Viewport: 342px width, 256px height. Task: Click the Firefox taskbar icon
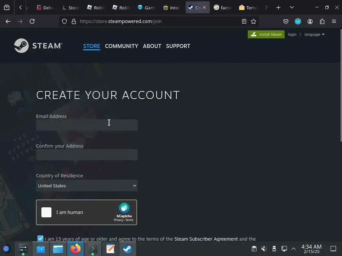pyautogui.click(x=75, y=249)
